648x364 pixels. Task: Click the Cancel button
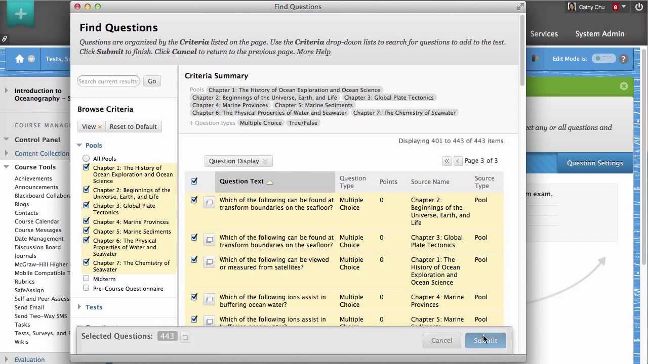pos(441,340)
